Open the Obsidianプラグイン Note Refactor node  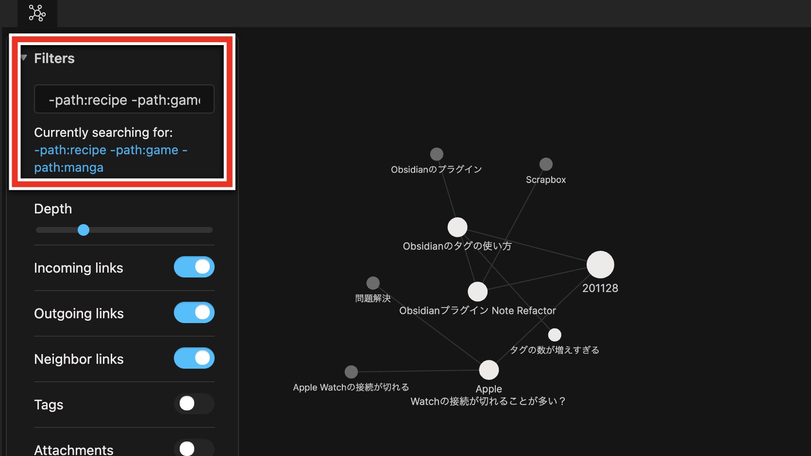[x=477, y=292]
